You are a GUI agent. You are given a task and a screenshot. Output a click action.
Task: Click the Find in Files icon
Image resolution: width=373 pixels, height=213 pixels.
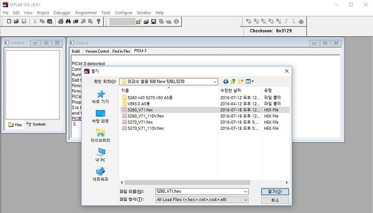coord(76,21)
